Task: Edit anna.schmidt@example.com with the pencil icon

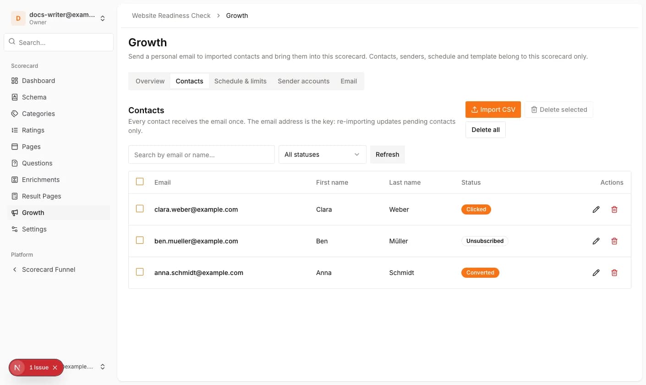Action: [x=596, y=273]
